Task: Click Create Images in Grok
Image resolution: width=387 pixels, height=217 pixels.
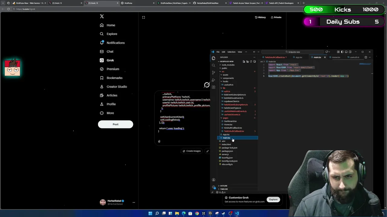Action: pos(192,151)
